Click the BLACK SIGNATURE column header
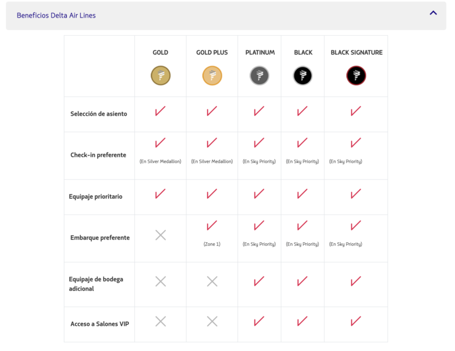455x351 pixels. click(356, 53)
